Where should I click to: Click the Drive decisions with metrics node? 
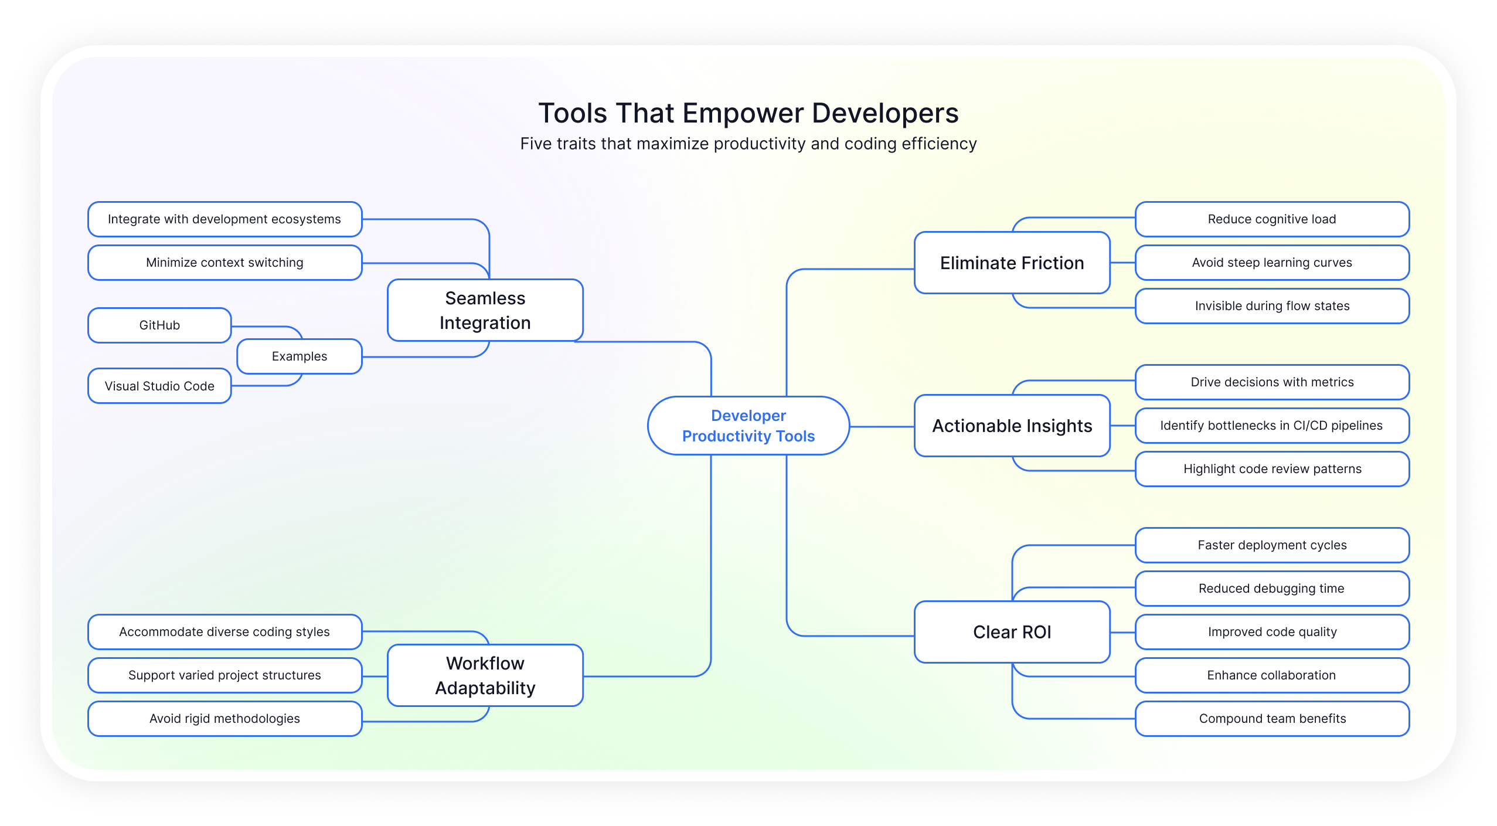pos(1272,382)
